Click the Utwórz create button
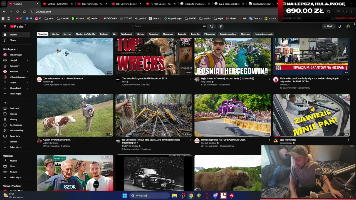This screenshot has height=200, width=356. click(x=328, y=26)
